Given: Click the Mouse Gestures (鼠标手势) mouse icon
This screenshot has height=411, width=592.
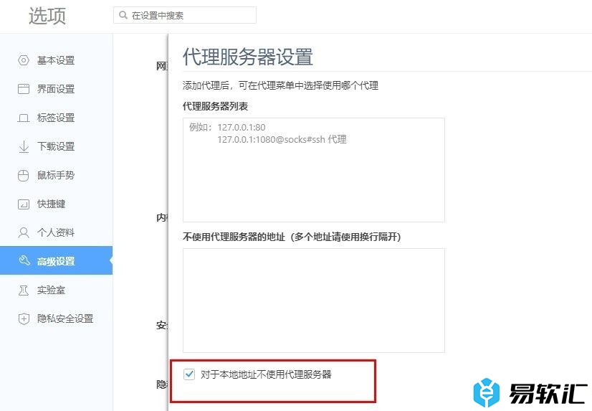Looking at the screenshot, I should click(x=24, y=175).
